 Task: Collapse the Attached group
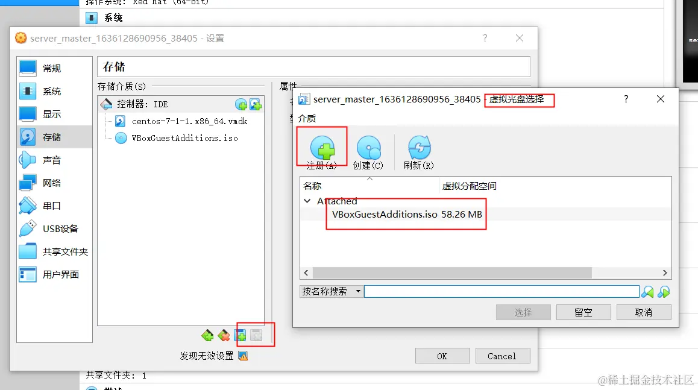coord(307,201)
